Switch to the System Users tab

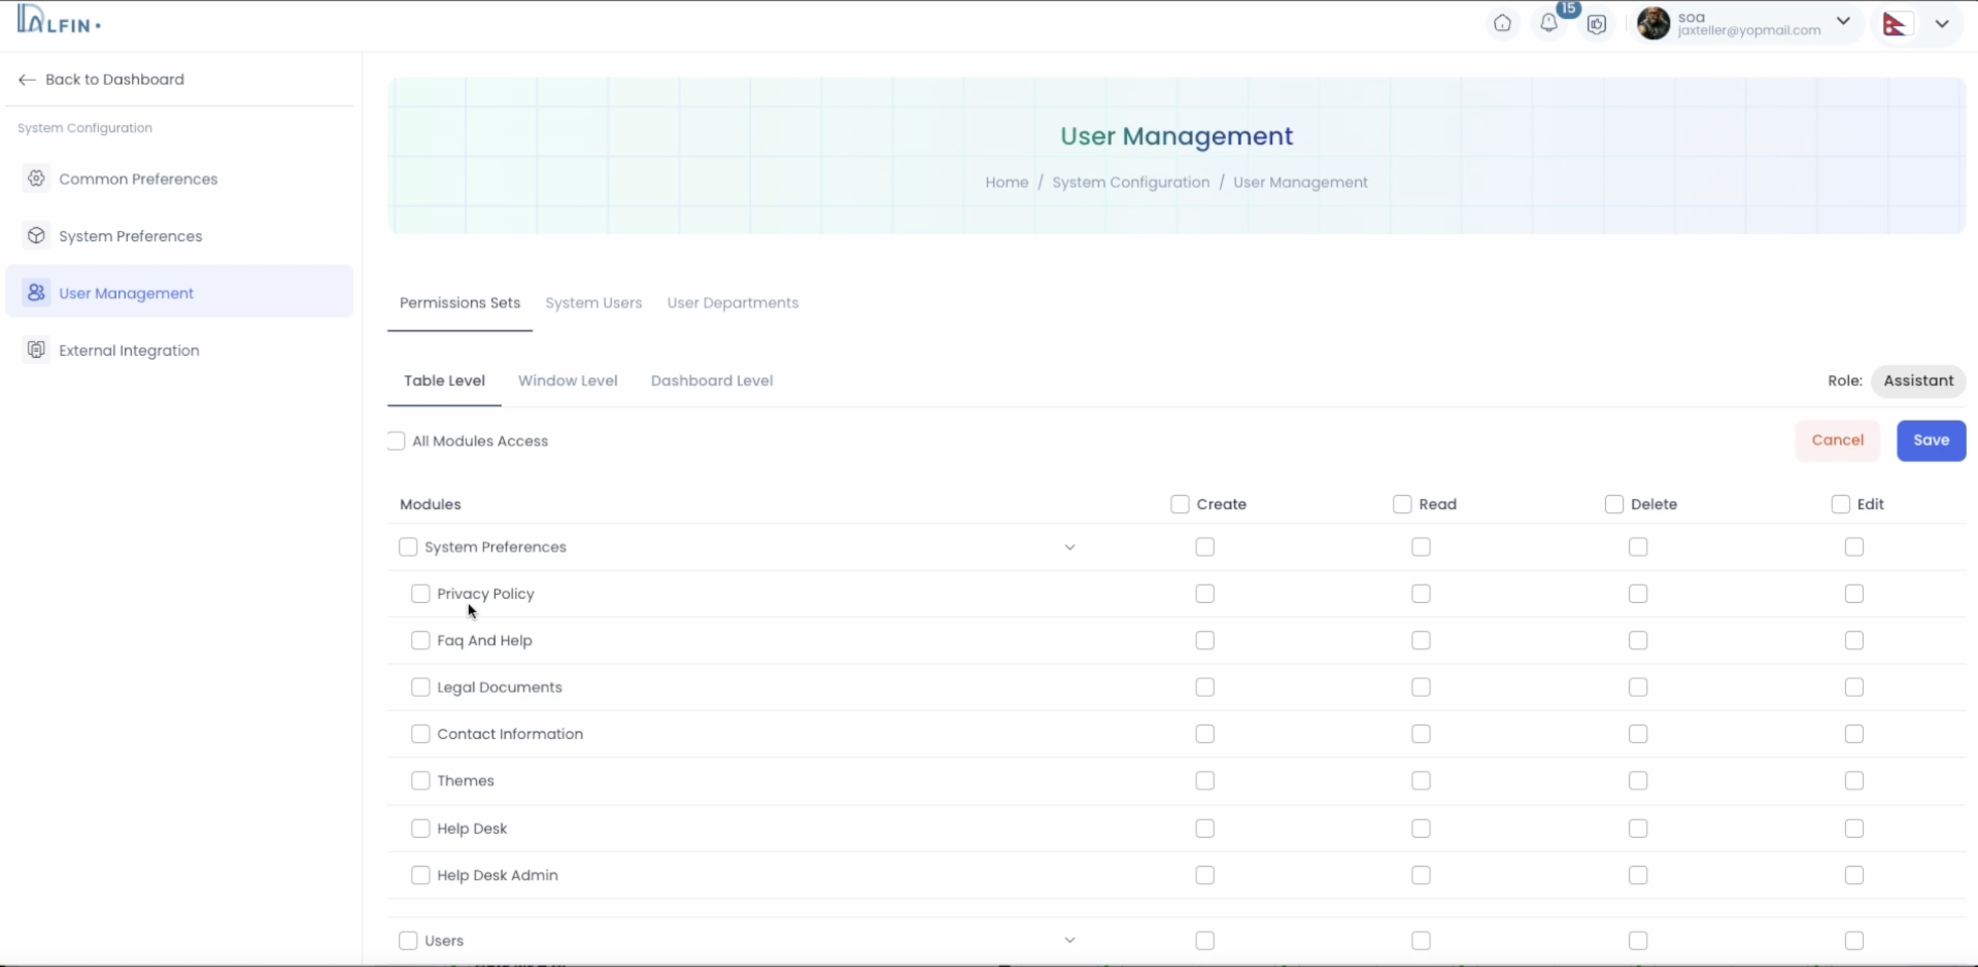click(593, 303)
